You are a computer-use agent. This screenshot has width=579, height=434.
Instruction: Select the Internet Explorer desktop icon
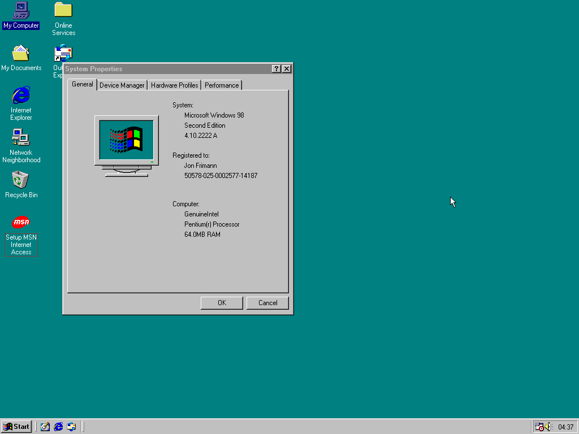click(x=21, y=96)
